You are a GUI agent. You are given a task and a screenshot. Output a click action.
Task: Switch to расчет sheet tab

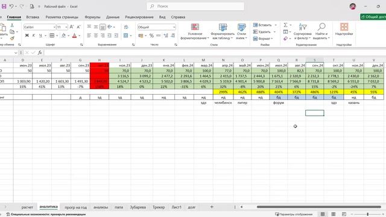pos(27,207)
